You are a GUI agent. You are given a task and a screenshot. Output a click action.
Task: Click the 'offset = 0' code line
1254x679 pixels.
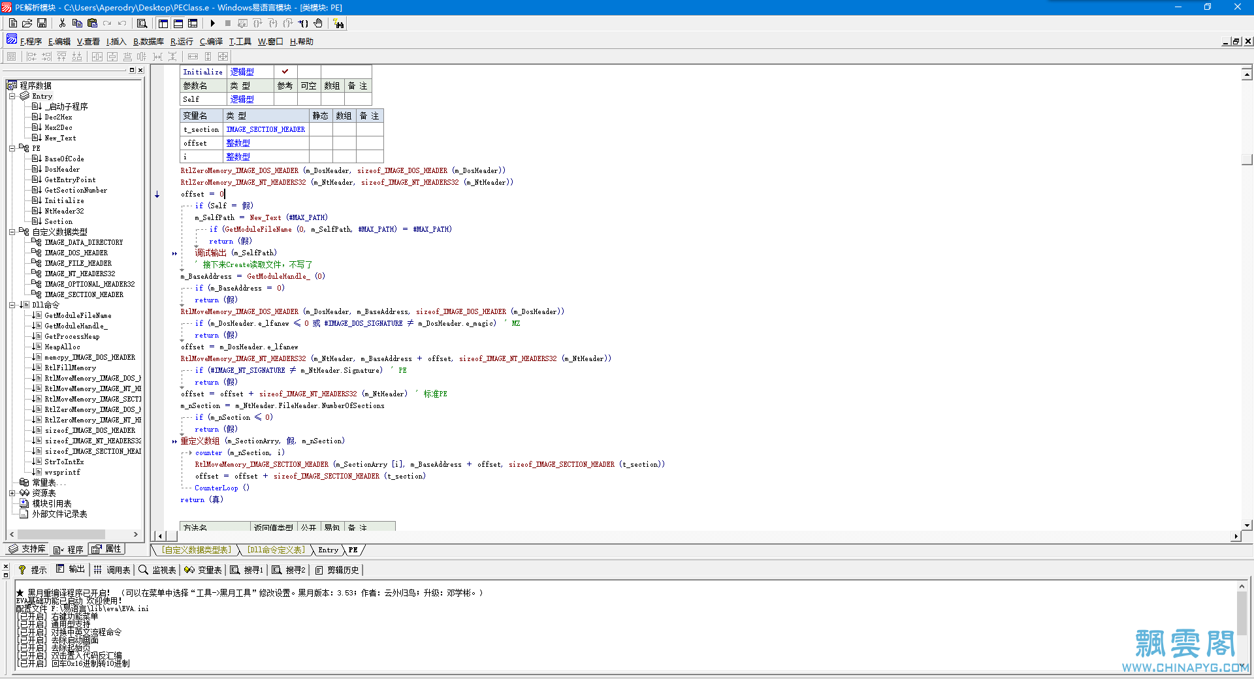tap(202, 195)
